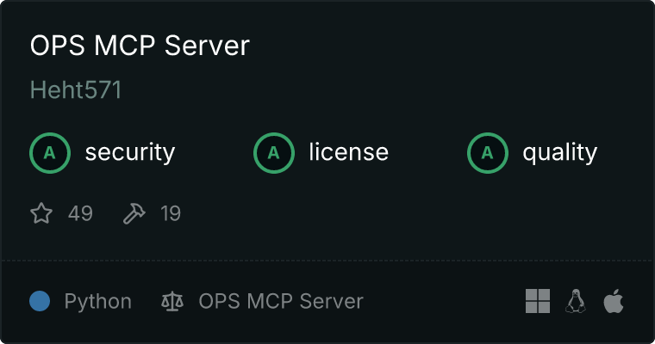Click the Apple platform icon
The height and width of the screenshot is (344, 655).
tap(613, 301)
